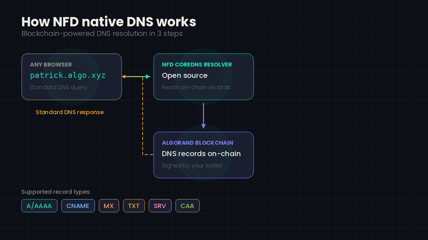Image resolution: width=428 pixels, height=240 pixels.
Task: Click the Signed by your wallet caption
Action: (x=192, y=165)
